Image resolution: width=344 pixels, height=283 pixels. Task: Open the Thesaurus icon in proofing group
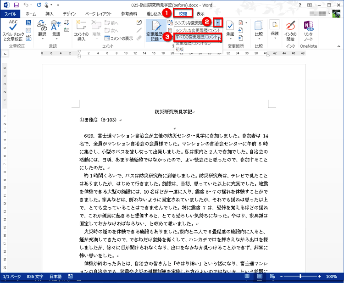pyautogui.click(x=28, y=30)
